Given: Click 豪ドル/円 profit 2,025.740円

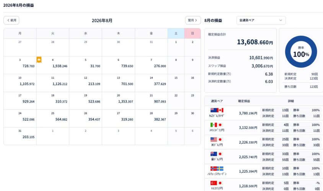Looking at the screenshot, I should coord(248,157).
